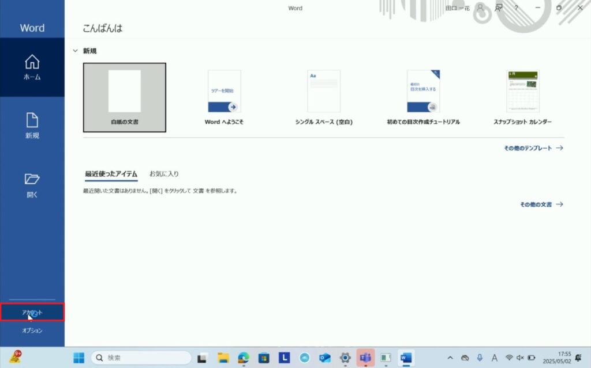Open Settings gear on taskbar

tap(345, 358)
